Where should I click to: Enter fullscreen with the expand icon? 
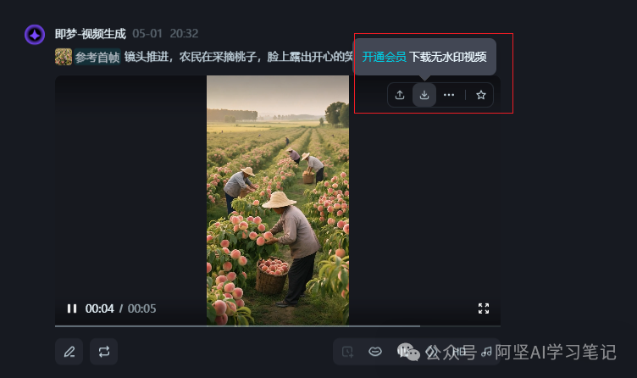484,309
